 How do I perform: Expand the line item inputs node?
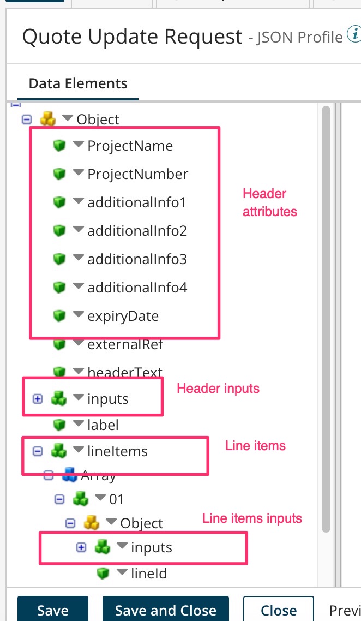click(x=81, y=547)
